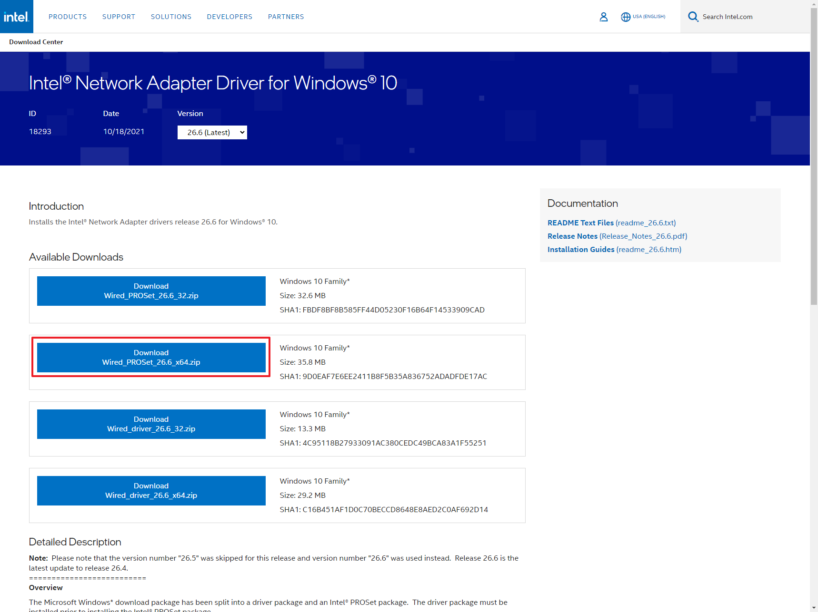818x612 pixels.
Task: Download Wired_PROSet_26.6_32.zip
Action: 151,291
